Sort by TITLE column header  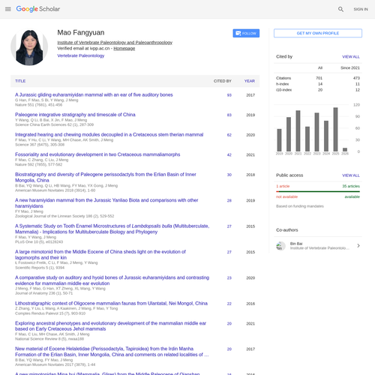(20, 81)
